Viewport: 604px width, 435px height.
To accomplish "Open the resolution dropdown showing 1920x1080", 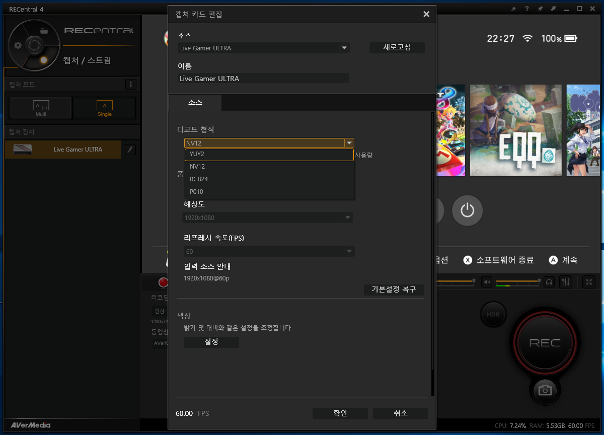I will [268, 217].
